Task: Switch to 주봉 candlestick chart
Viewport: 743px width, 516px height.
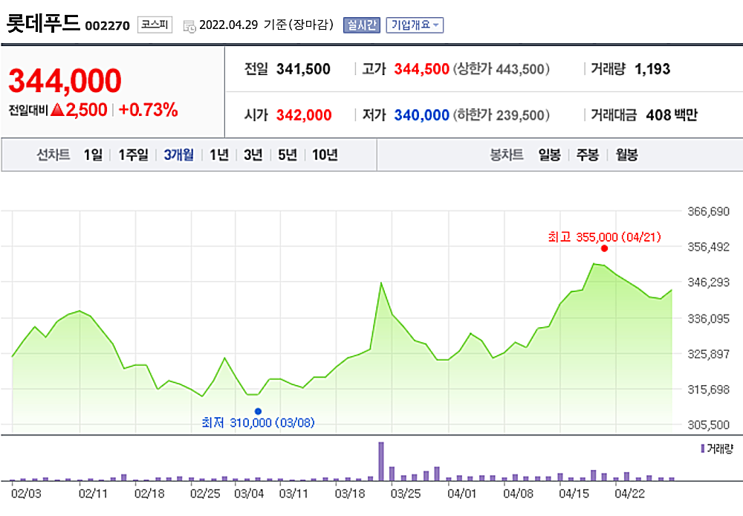Action: tap(587, 155)
